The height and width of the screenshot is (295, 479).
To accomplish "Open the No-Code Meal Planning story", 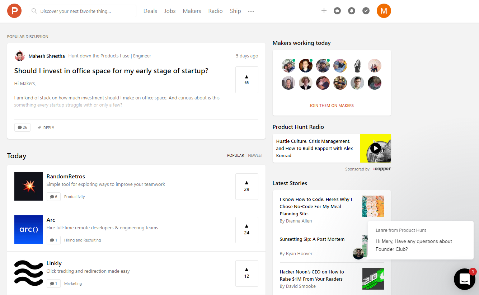I will pos(316,206).
